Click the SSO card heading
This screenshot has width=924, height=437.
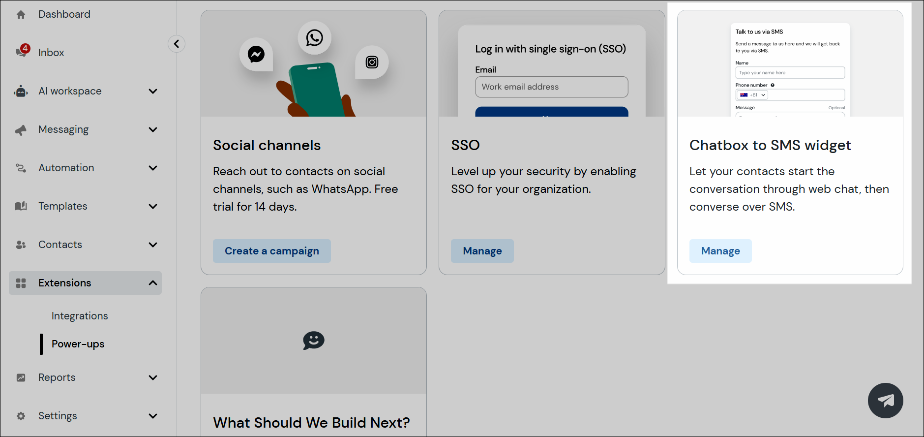click(466, 145)
